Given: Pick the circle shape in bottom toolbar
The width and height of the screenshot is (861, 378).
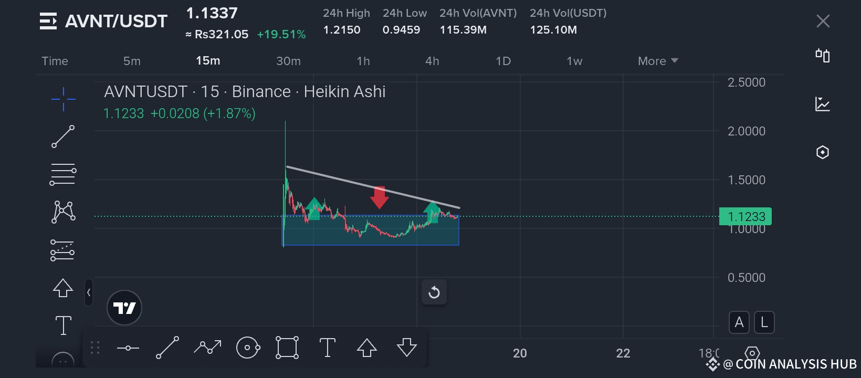Looking at the screenshot, I should click(x=248, y=348).
